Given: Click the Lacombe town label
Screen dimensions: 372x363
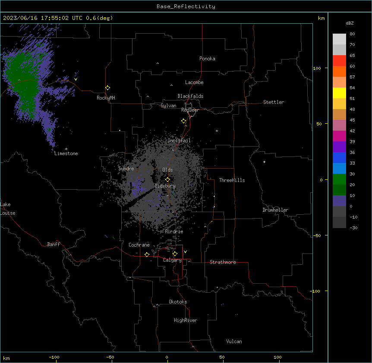Looking at the screenshot, I should (194, 82).
